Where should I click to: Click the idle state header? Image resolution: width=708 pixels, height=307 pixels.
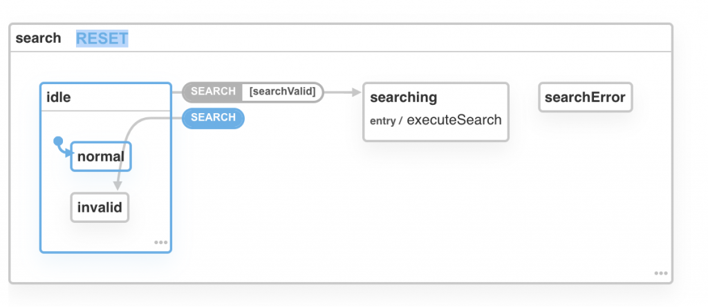coord(105,97)
